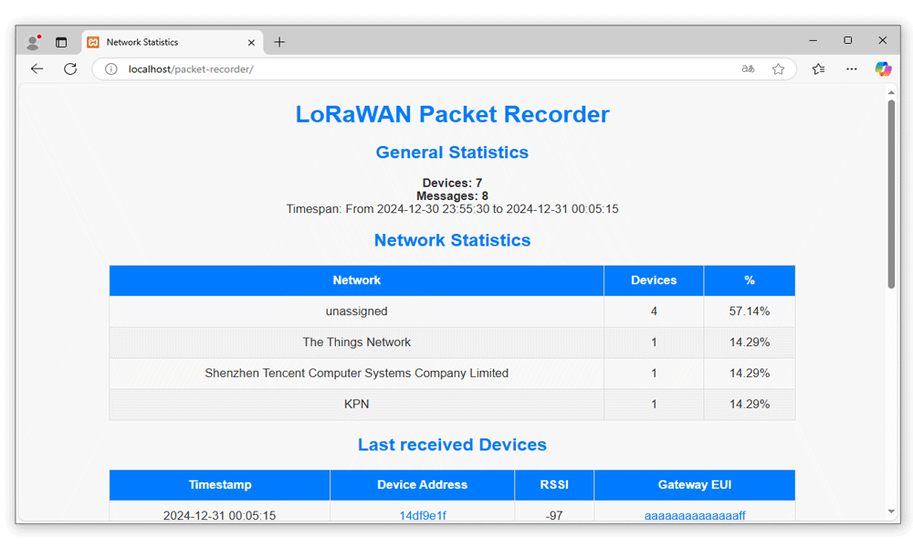Click the scrollbar down arrow

[891, 511]
